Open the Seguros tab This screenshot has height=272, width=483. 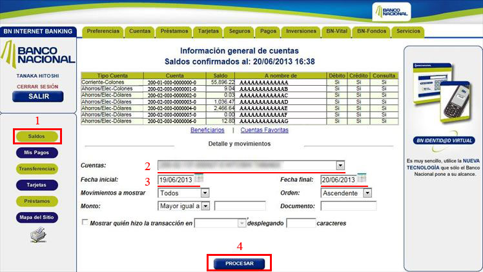click(240, 32)
